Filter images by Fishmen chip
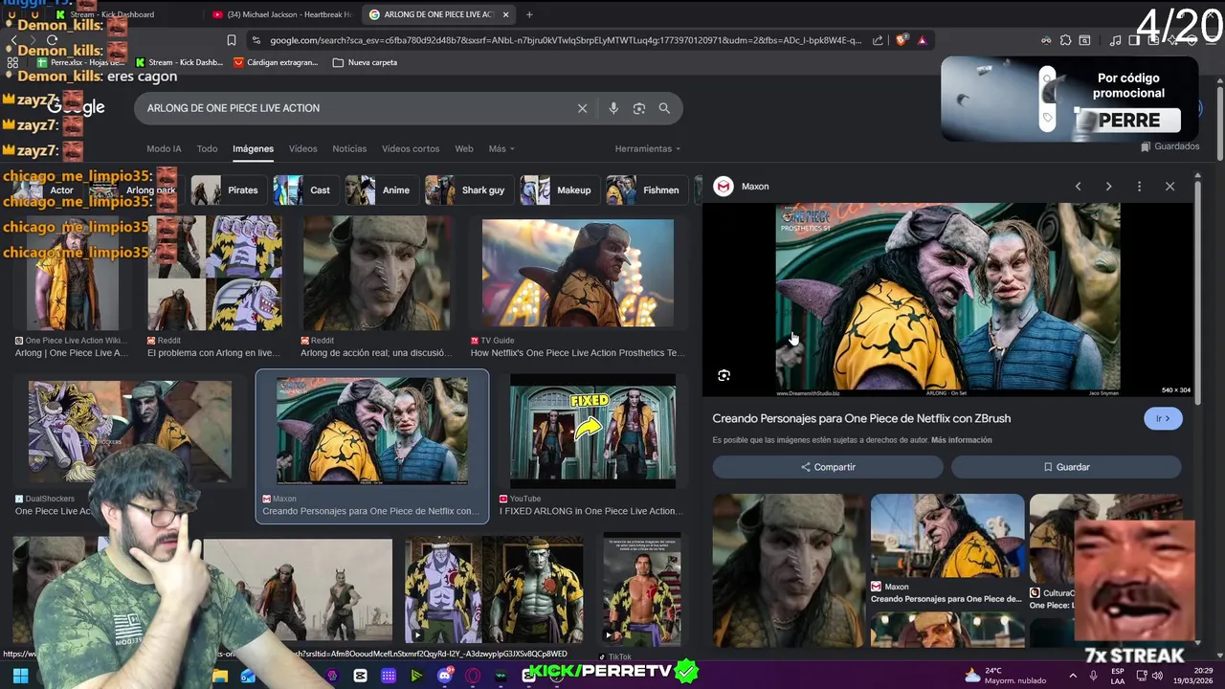1225x689 pixels. click(x=645, y=189)
